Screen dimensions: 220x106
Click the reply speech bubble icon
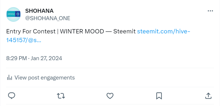click(x=11, y=96)
